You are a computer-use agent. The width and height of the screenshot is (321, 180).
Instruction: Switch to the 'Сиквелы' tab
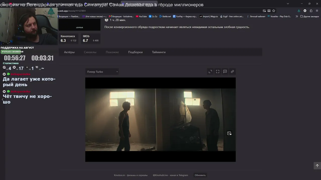(90, 52)
